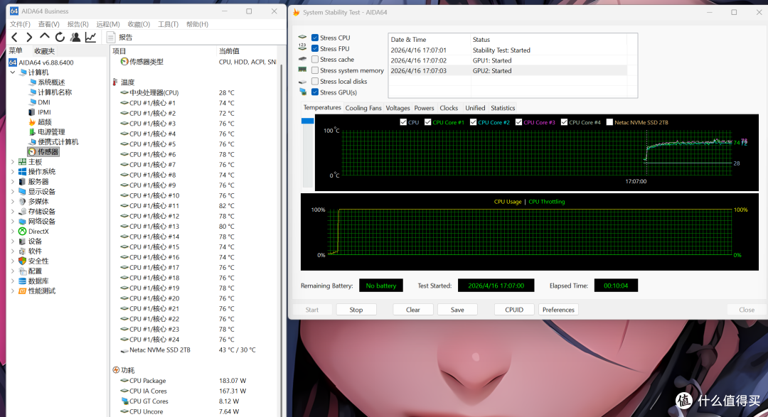Check the Netac NVMe SSD 2TB legend checkbox

pos(609,122)
